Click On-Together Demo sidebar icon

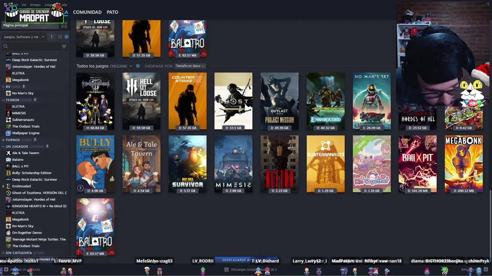8,233
